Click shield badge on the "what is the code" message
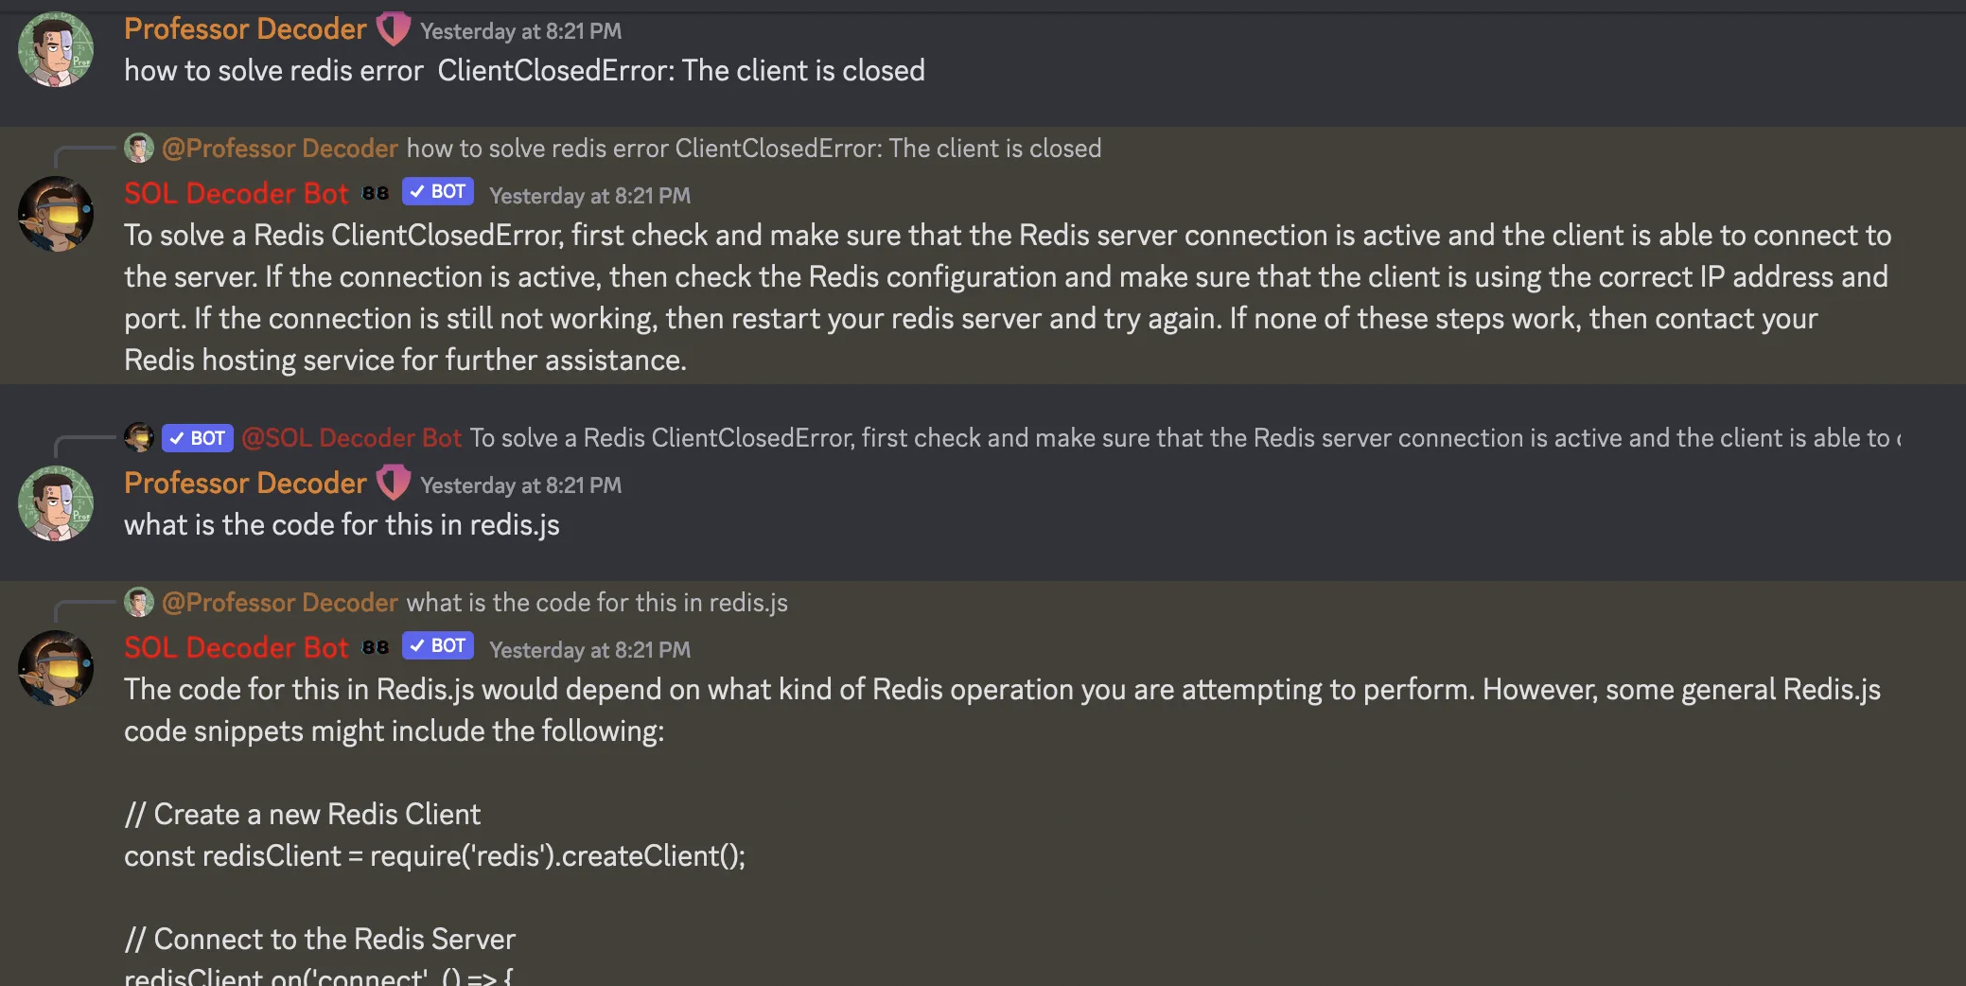Screen dimensions: 1966x986 click(x=394, y=483)
